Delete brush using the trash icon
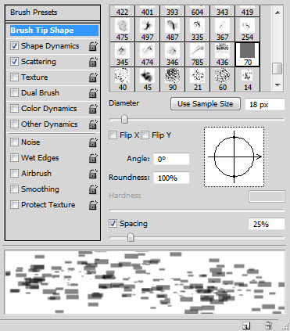The width and height of the screenshot is (290, 331). [x=268, y=326]
